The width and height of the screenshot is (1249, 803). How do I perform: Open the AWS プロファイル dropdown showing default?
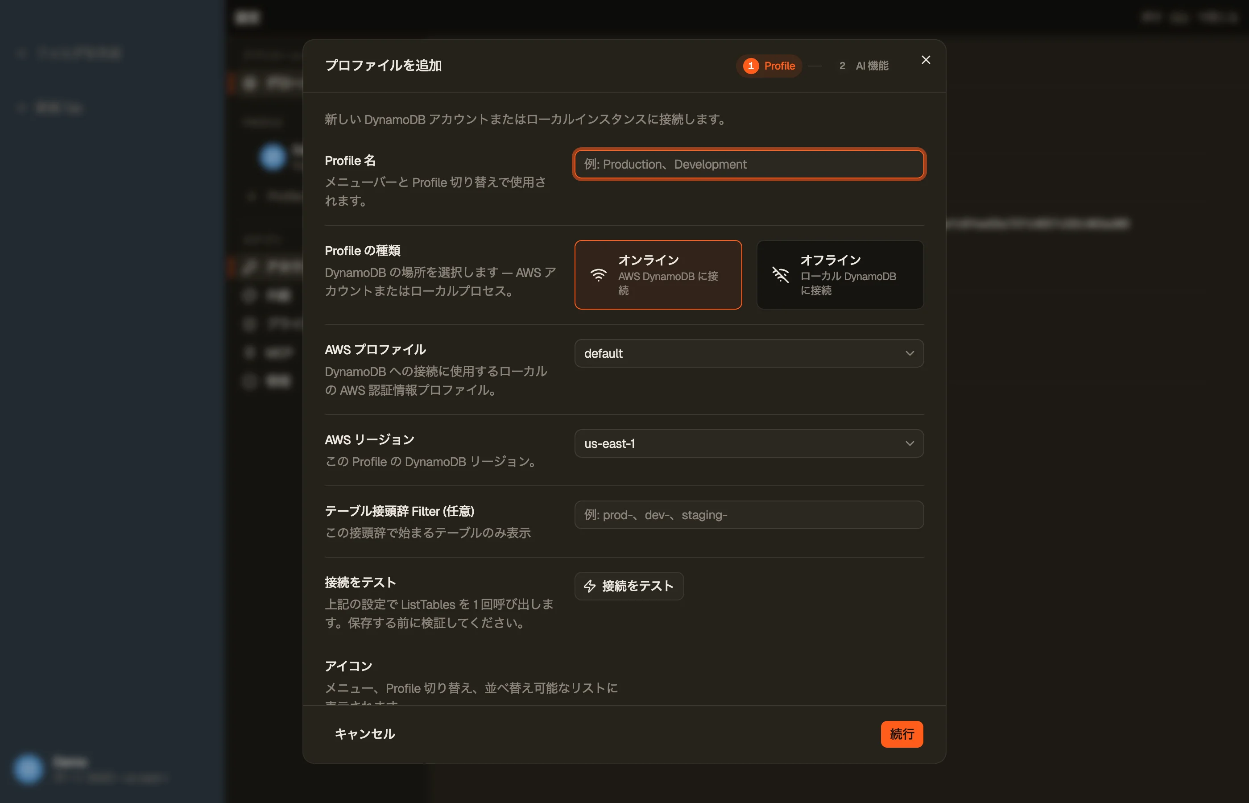click(749, 353)
